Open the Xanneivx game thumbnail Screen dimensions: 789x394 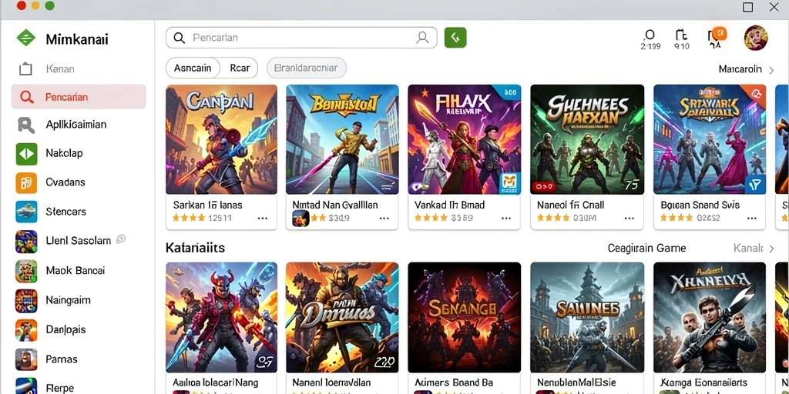pos(710,317)
